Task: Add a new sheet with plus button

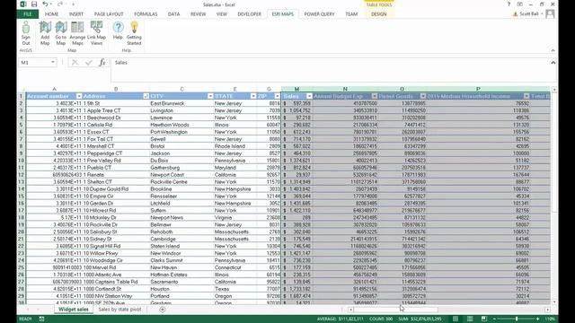Action: tap(163, 310)
